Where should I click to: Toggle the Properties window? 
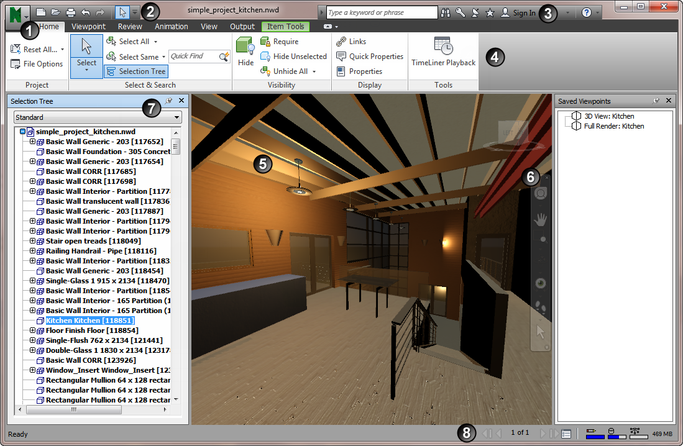pyautogui.click(x=359, y=71)
